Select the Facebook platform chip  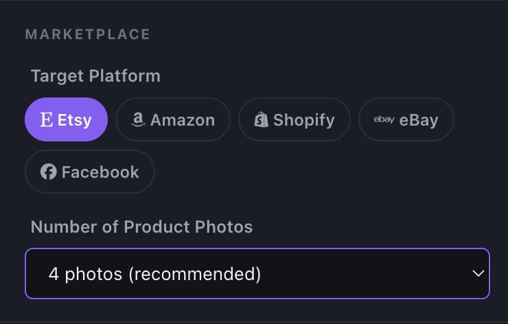[x=89, y=172]
